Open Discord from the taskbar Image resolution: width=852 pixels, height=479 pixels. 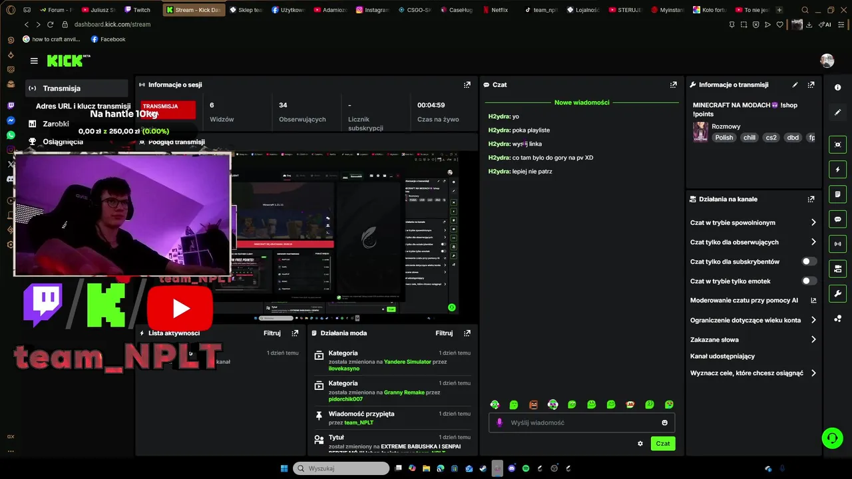coord(512,468)
